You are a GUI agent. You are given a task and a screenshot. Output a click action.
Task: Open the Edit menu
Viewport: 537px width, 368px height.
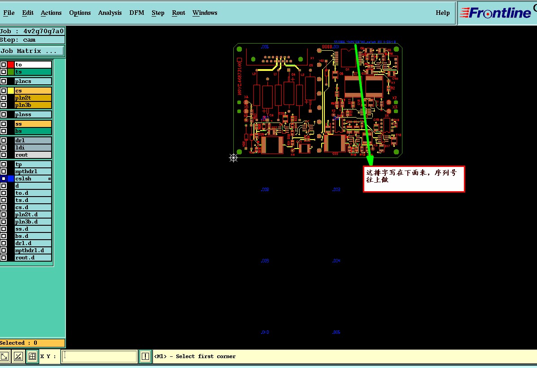[x=28, y=13]
